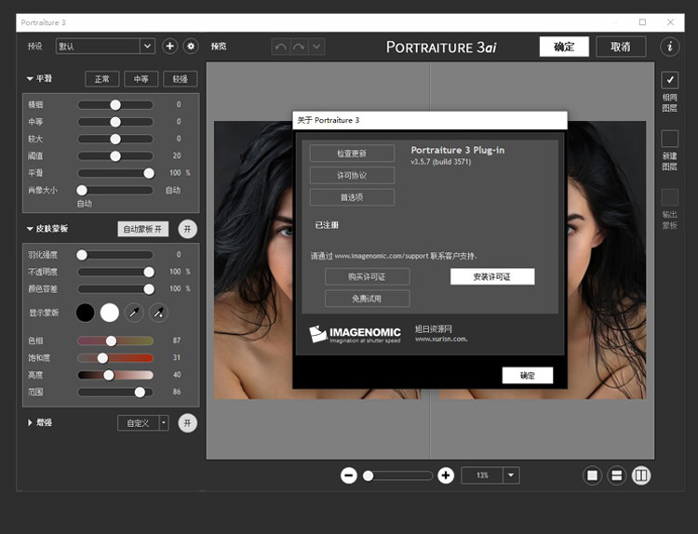Add a new preset with the plus icon
The image size is (698, 534).
point(169,46)
